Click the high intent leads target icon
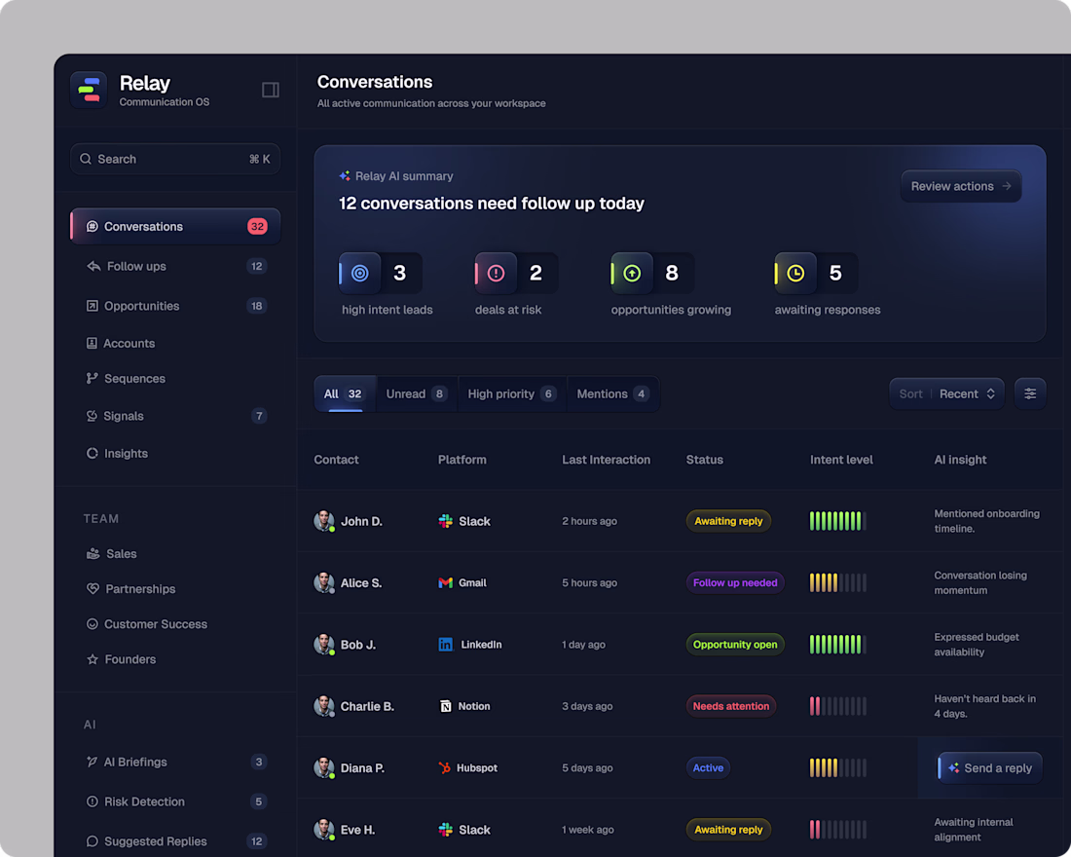The image size is (1071, 857). point(360,274)
